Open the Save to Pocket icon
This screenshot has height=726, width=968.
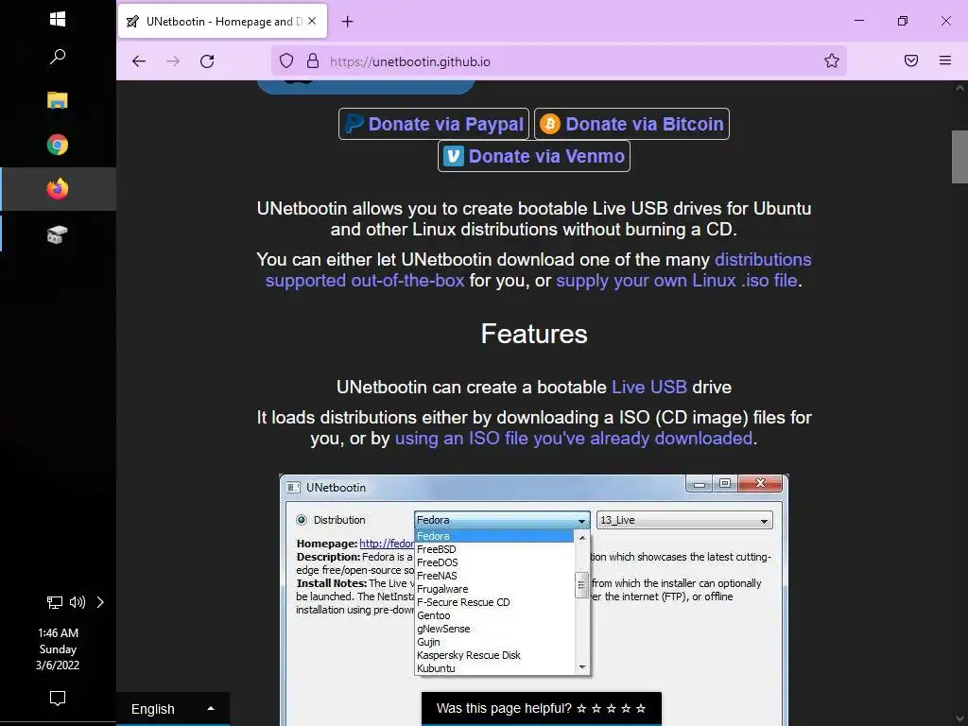911,60
